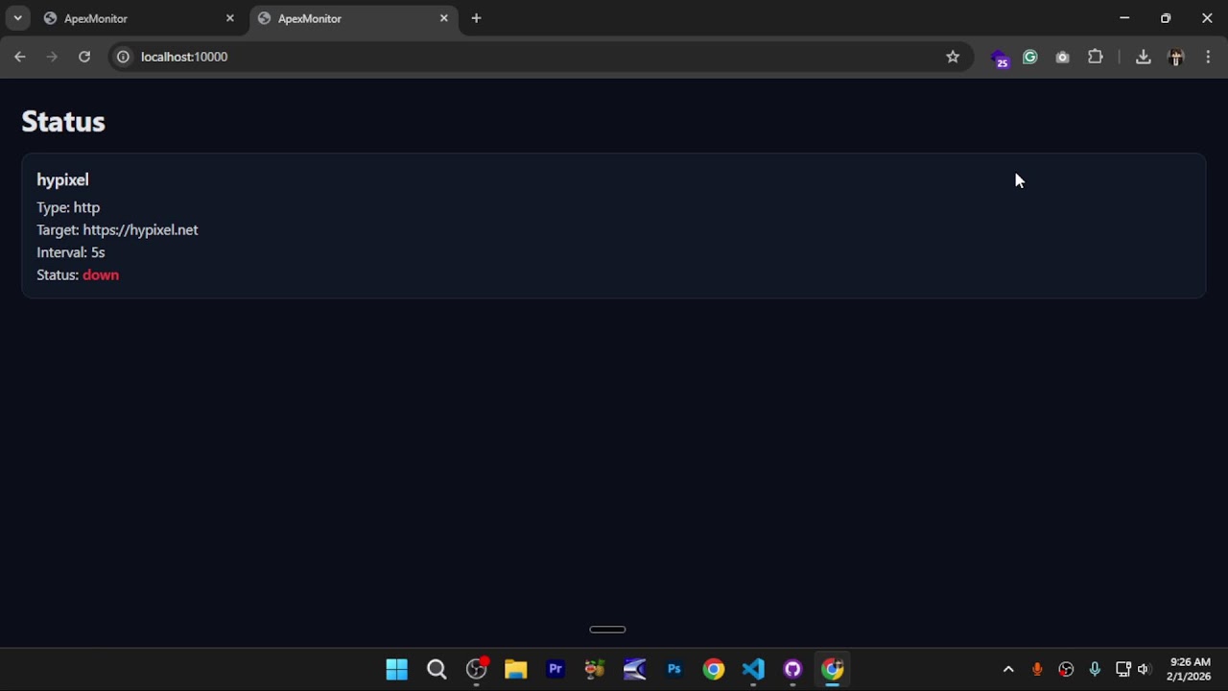This screenshot has height=691, width=1228.
Task: Click the 'Type: http' line
Action: tap(68, 207)
